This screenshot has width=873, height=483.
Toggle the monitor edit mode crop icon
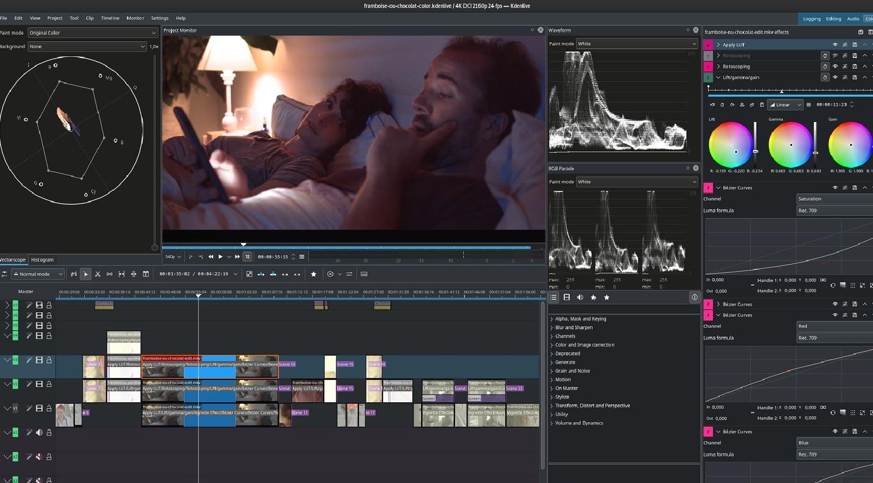coord(247,257)
